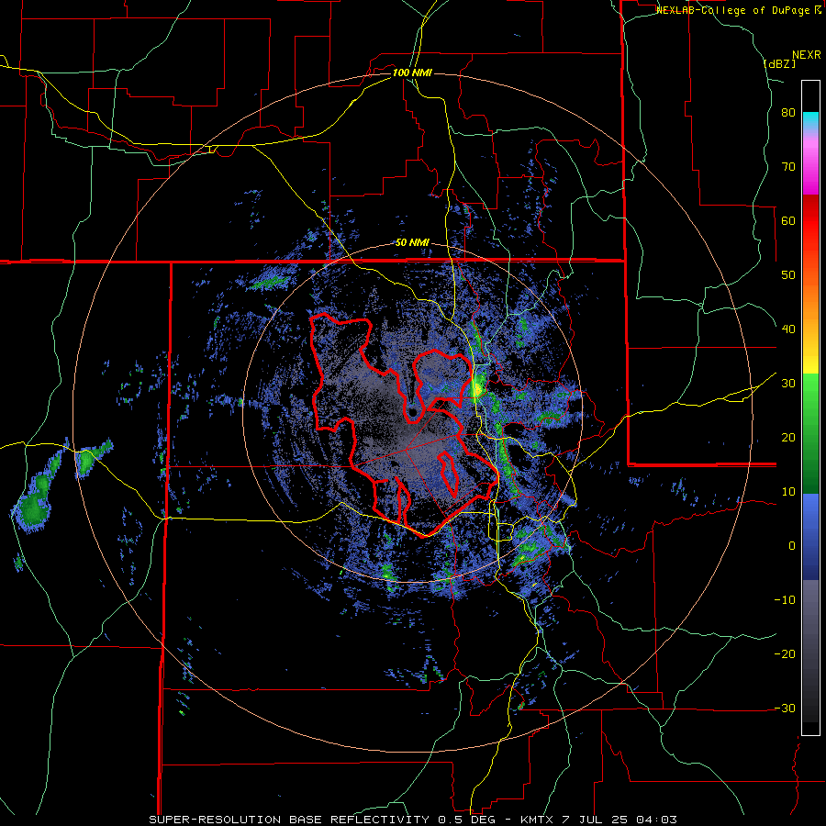Click the 80 value on the dBZ scale

788,113
